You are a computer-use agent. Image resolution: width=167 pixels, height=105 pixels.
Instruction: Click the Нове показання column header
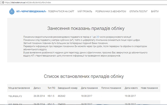[149, 88]
